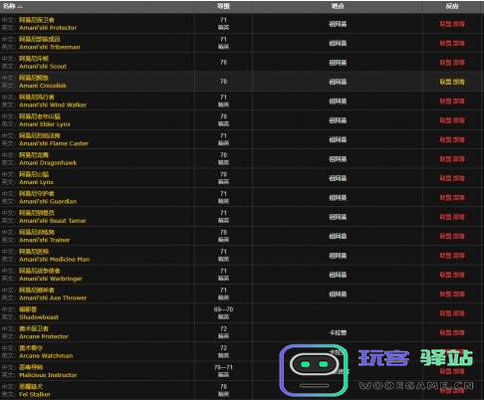Open the Malicious Instructor entry
This screenshot has height=400, width=484.
point(48,375)
